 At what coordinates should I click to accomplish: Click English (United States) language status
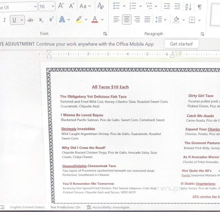(28, 207)
